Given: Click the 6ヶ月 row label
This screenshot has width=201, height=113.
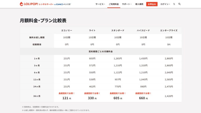Looking at the screenshot, I should pos(37,73).
